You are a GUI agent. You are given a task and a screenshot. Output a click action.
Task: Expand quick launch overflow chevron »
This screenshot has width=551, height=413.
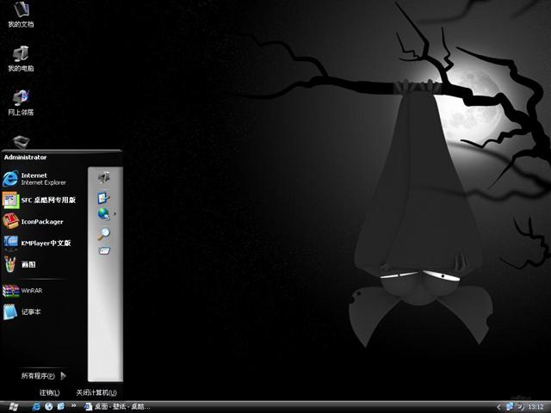coord(73,406)
